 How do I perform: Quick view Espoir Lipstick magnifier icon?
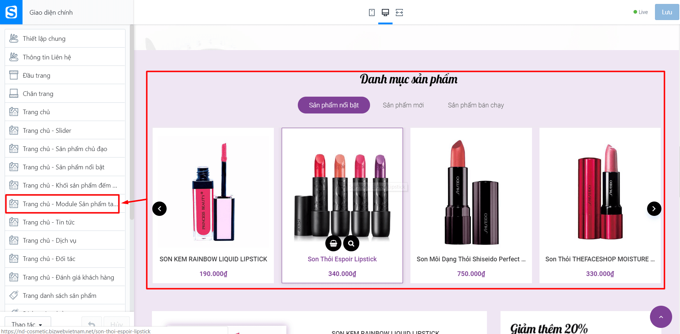351,243
